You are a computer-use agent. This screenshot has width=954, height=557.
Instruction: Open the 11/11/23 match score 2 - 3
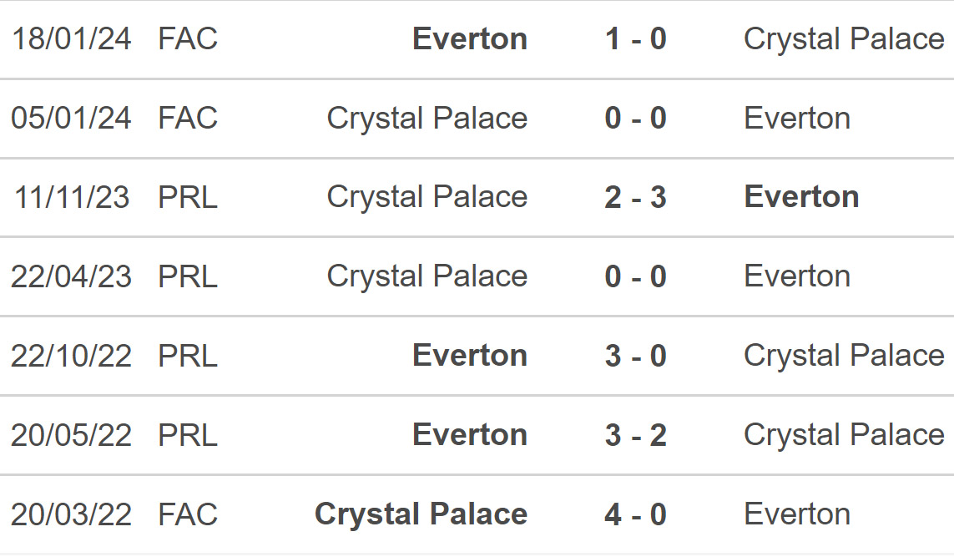(x=636, y=197)
